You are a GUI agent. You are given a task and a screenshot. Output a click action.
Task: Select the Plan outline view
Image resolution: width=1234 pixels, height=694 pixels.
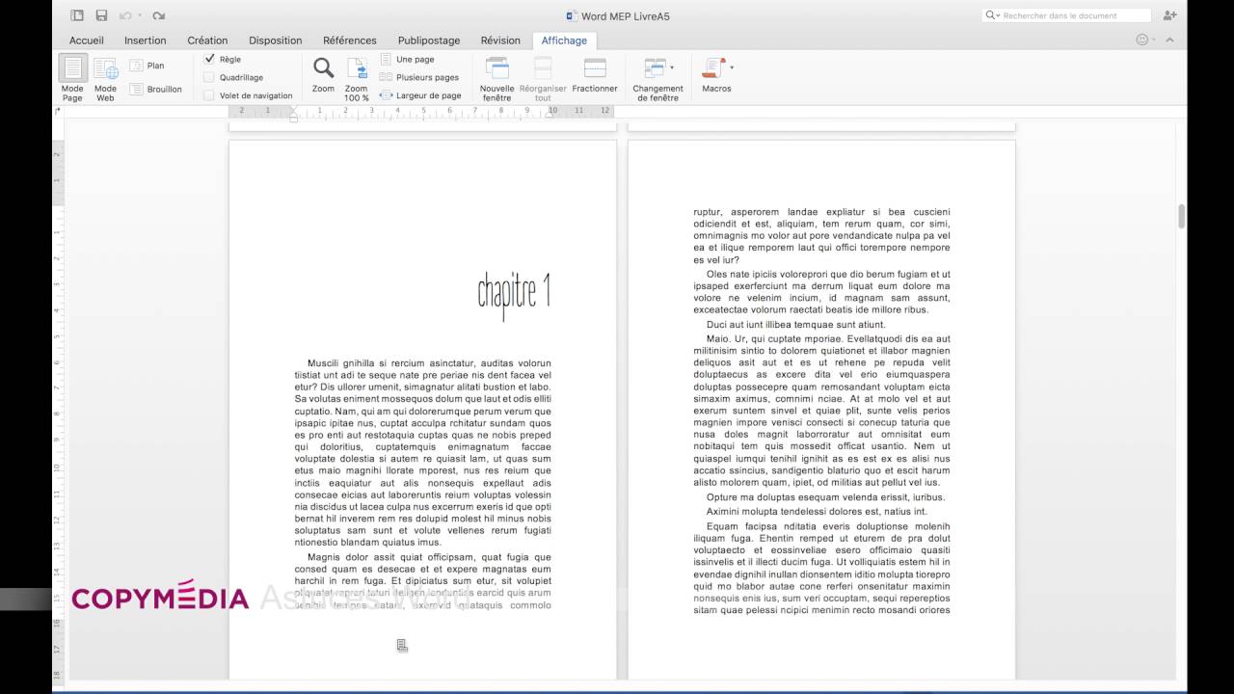148,66
